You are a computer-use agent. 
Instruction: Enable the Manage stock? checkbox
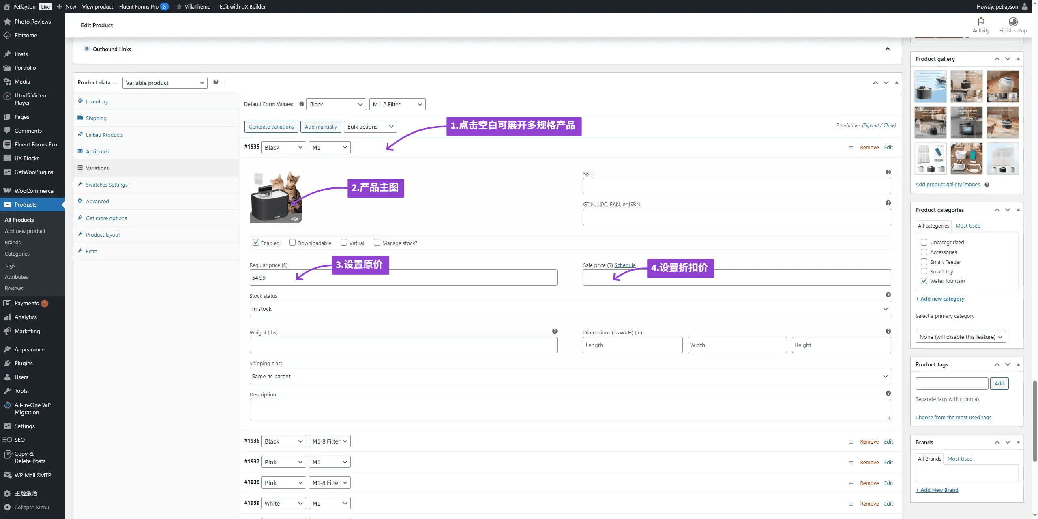[377, 242]
